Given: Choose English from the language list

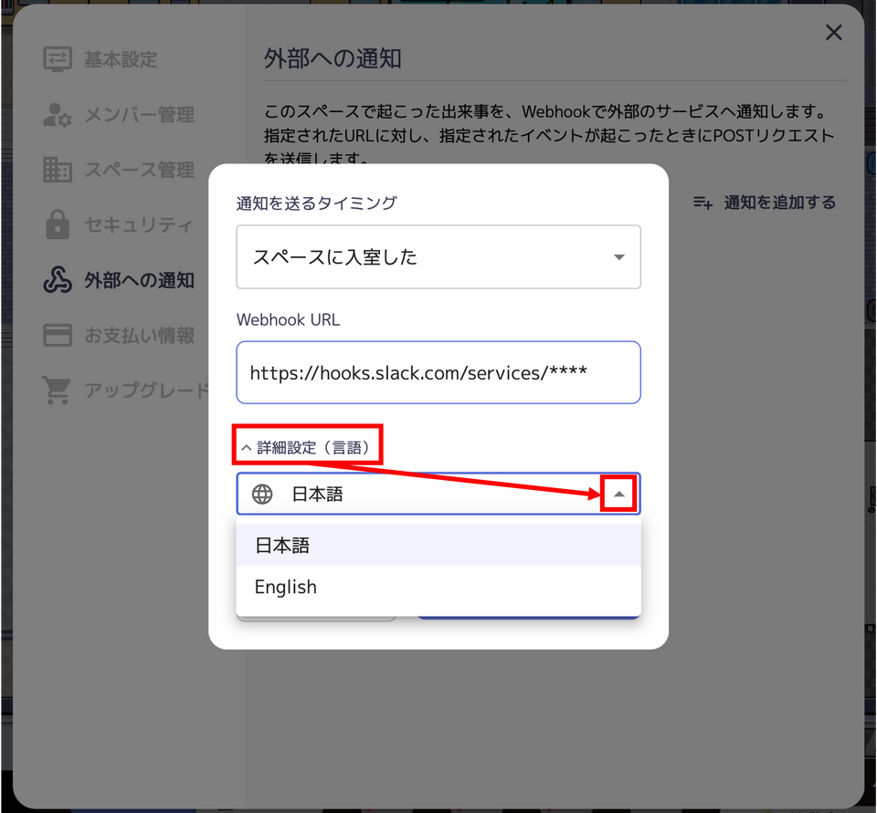Looking at the screenshot, I should click(438, 587).
